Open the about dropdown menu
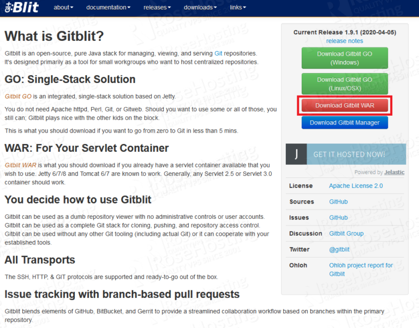Screen dimensions: 419x328 [x=63, y=8]
